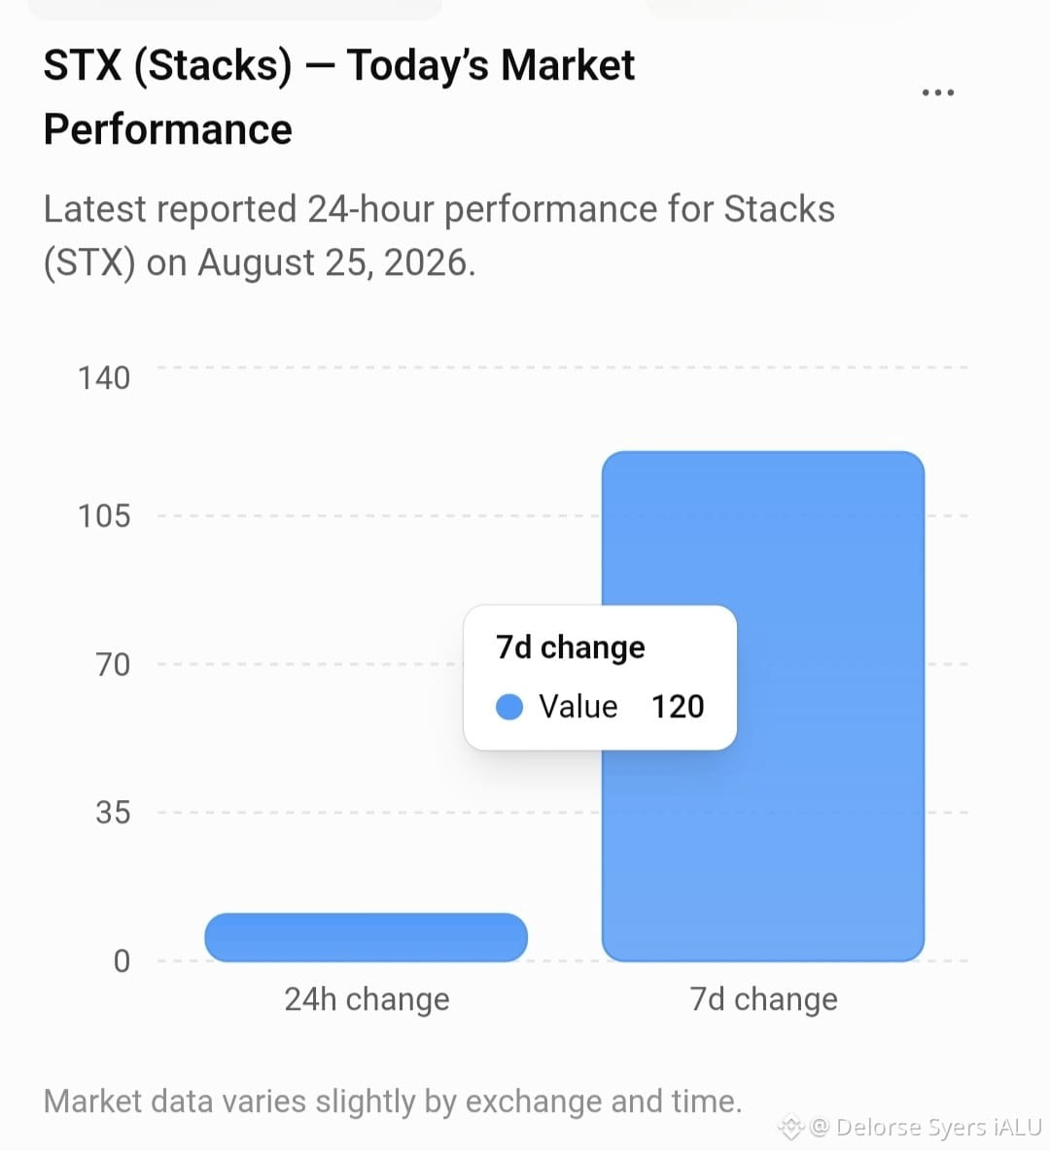This screenshot has height=1151, width=1050.
Task: Click the 140 y-axis label
Action: [103, 378]
